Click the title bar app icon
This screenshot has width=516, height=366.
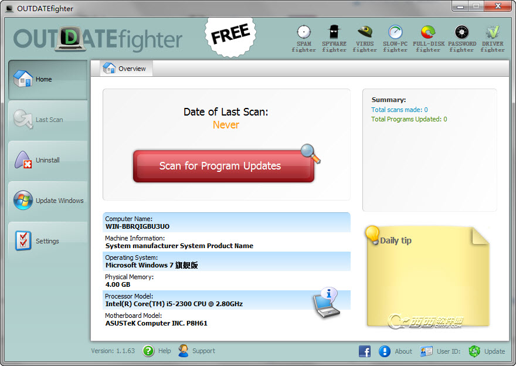point(9,9)
